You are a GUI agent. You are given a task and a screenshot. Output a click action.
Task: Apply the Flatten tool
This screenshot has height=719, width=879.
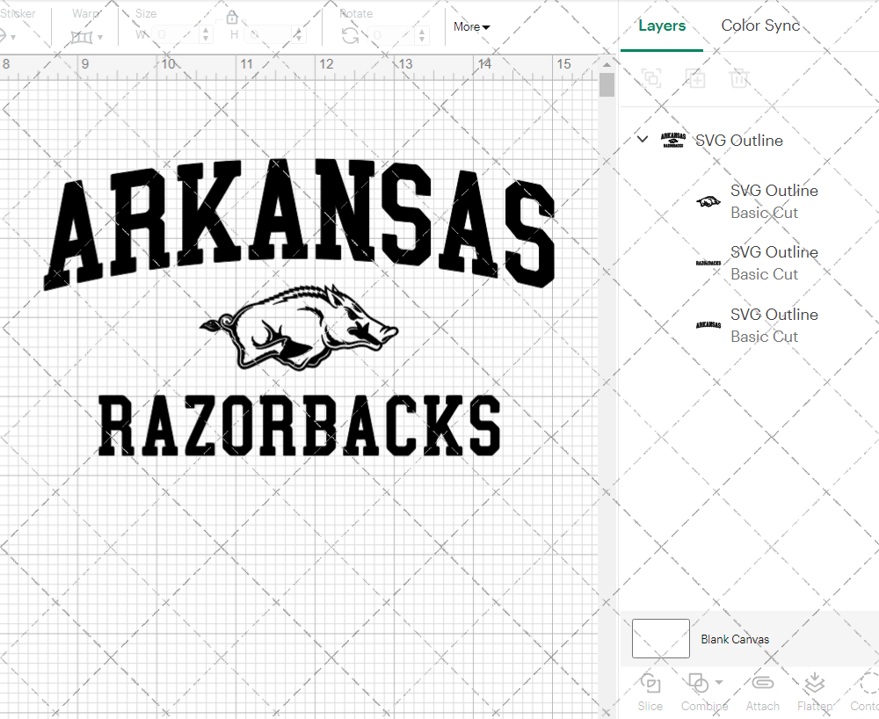coord(813,693)
